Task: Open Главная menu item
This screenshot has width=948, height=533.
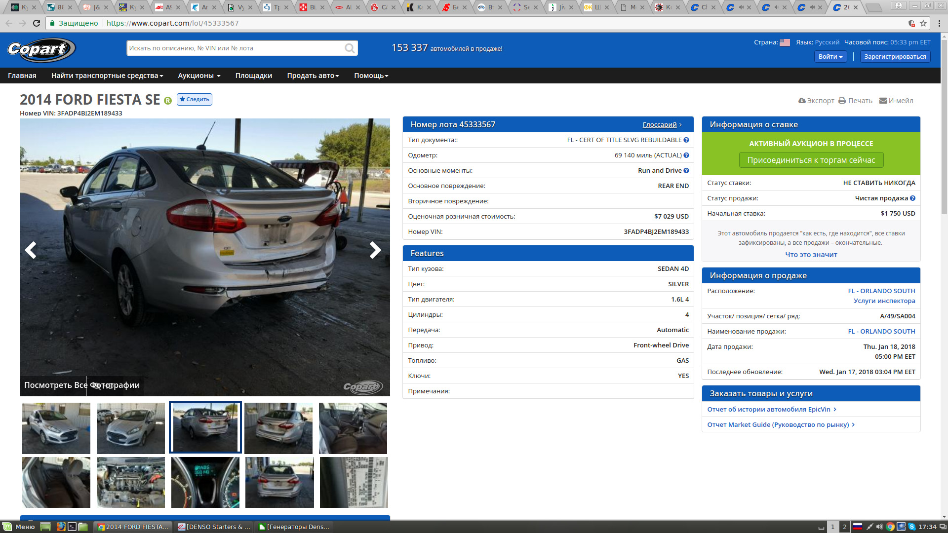Action: (22, 76)
